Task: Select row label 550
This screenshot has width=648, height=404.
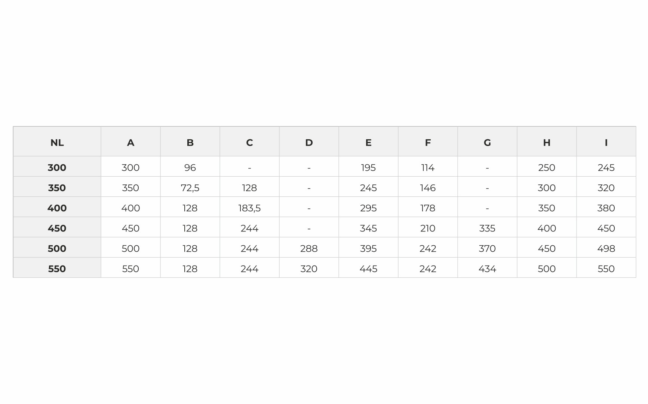Action: 57,268
